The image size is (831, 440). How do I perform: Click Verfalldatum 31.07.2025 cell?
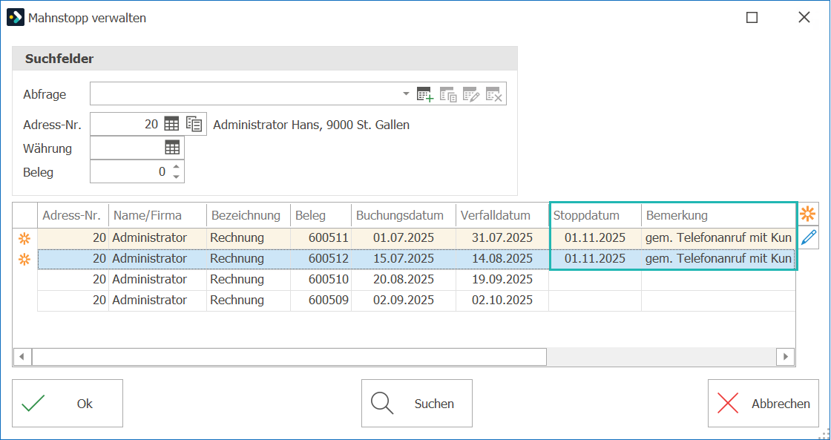(x=502, y=238)
